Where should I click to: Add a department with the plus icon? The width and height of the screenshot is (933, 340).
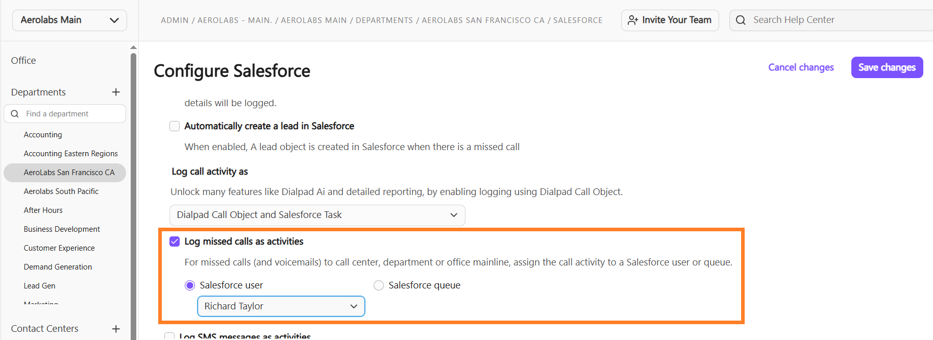116,92
